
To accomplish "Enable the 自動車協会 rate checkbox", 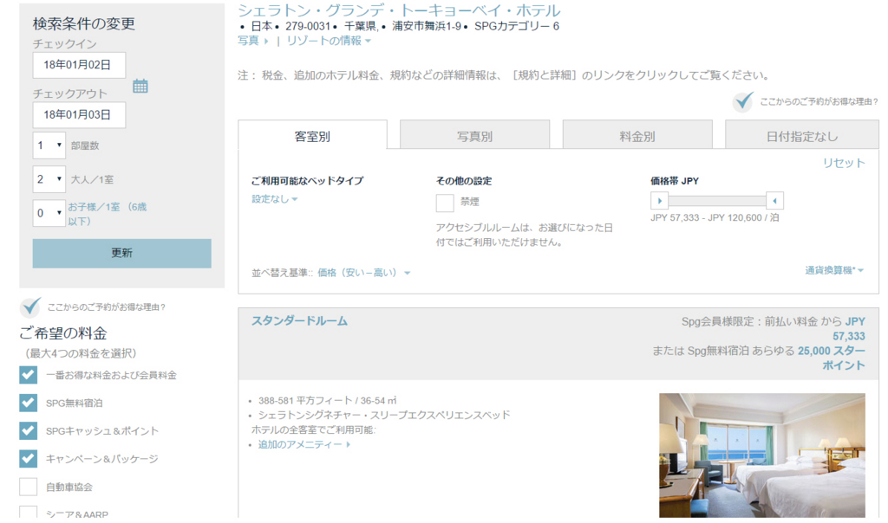I will [x=29, y=487].
